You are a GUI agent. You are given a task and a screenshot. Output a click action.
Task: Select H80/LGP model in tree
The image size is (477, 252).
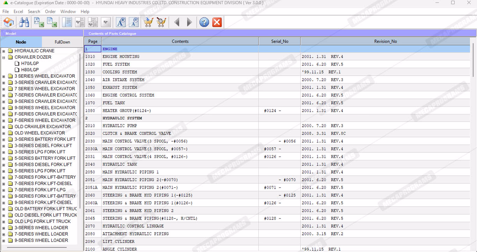30,70
